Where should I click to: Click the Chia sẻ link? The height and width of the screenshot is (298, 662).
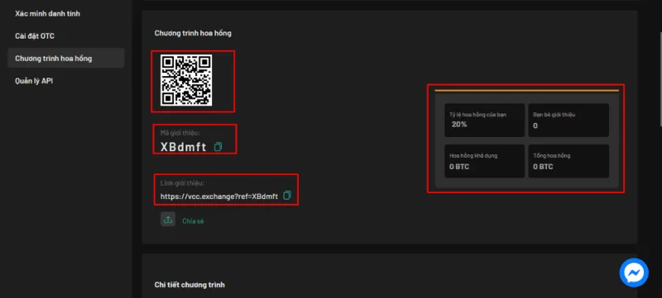pyautogui.click(x=193, y=221)
